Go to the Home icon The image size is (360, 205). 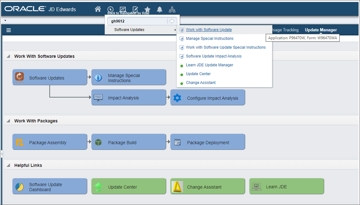(98, 9)
